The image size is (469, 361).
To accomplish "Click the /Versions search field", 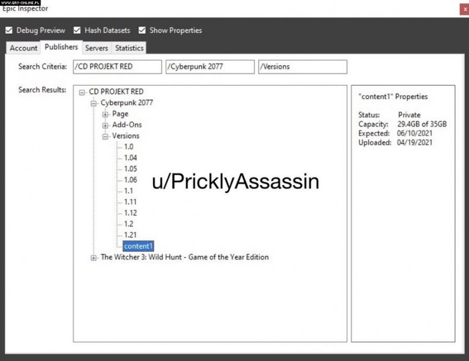I will point(303,67).
